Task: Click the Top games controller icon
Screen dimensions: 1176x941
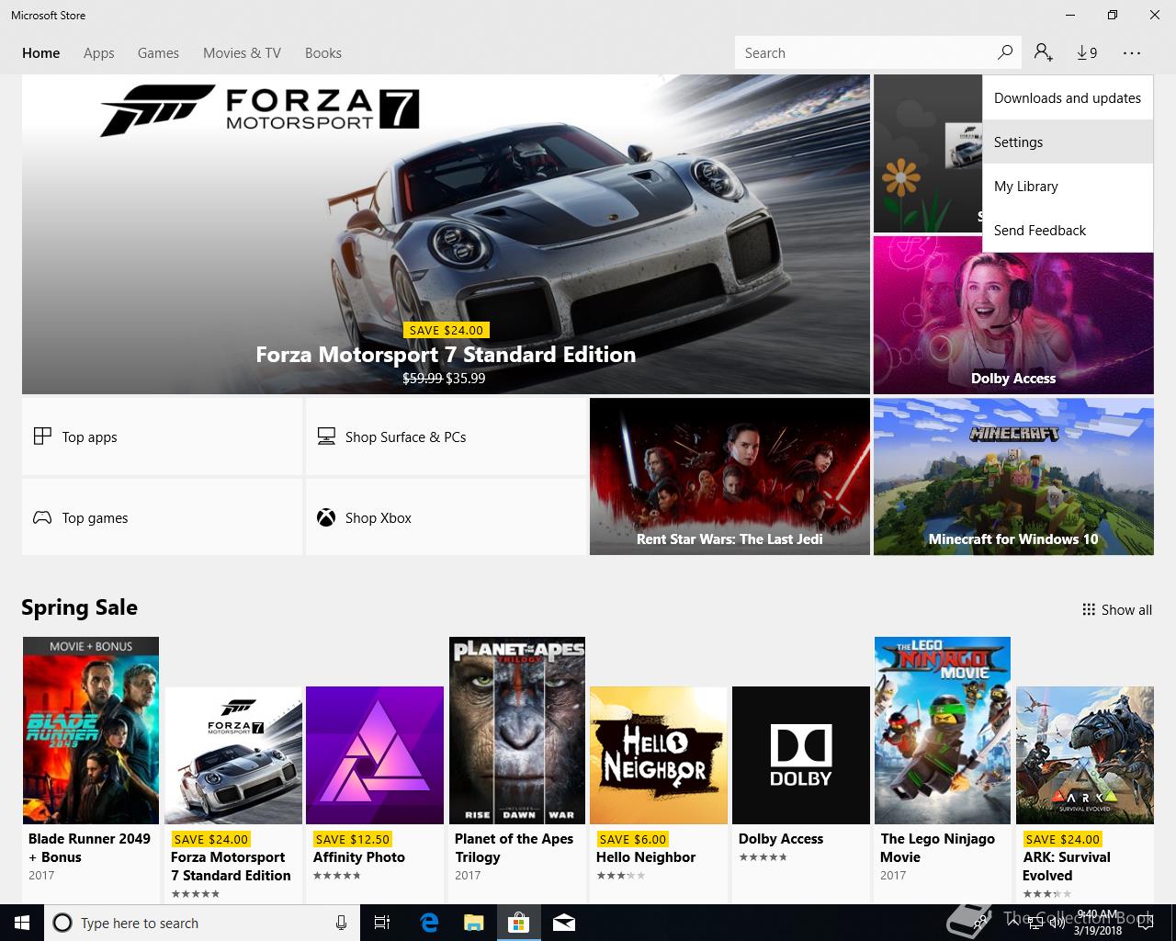Action: [42, 517]
